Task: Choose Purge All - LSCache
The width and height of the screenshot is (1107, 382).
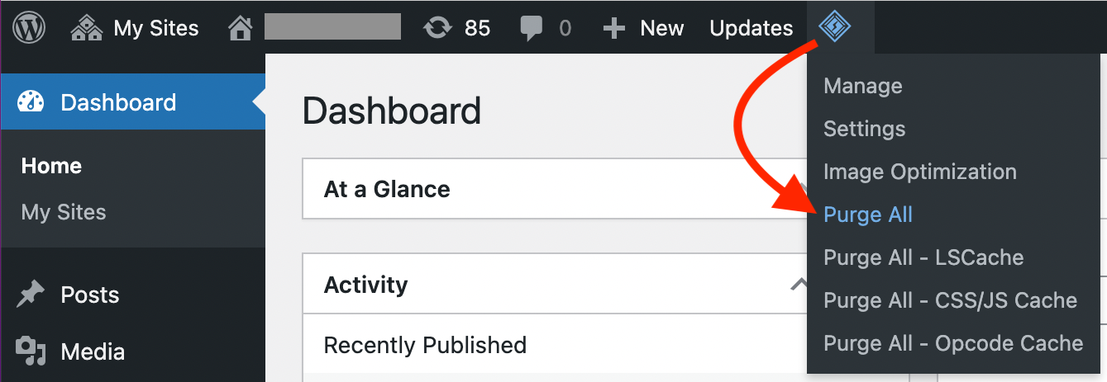Action: (x=923, y=257)
